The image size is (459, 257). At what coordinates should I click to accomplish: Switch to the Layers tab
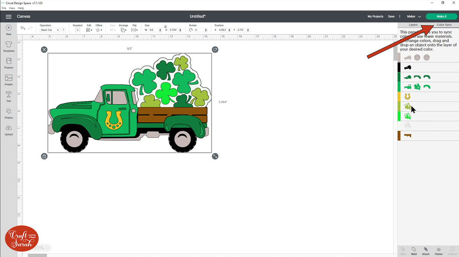[413, 24]
